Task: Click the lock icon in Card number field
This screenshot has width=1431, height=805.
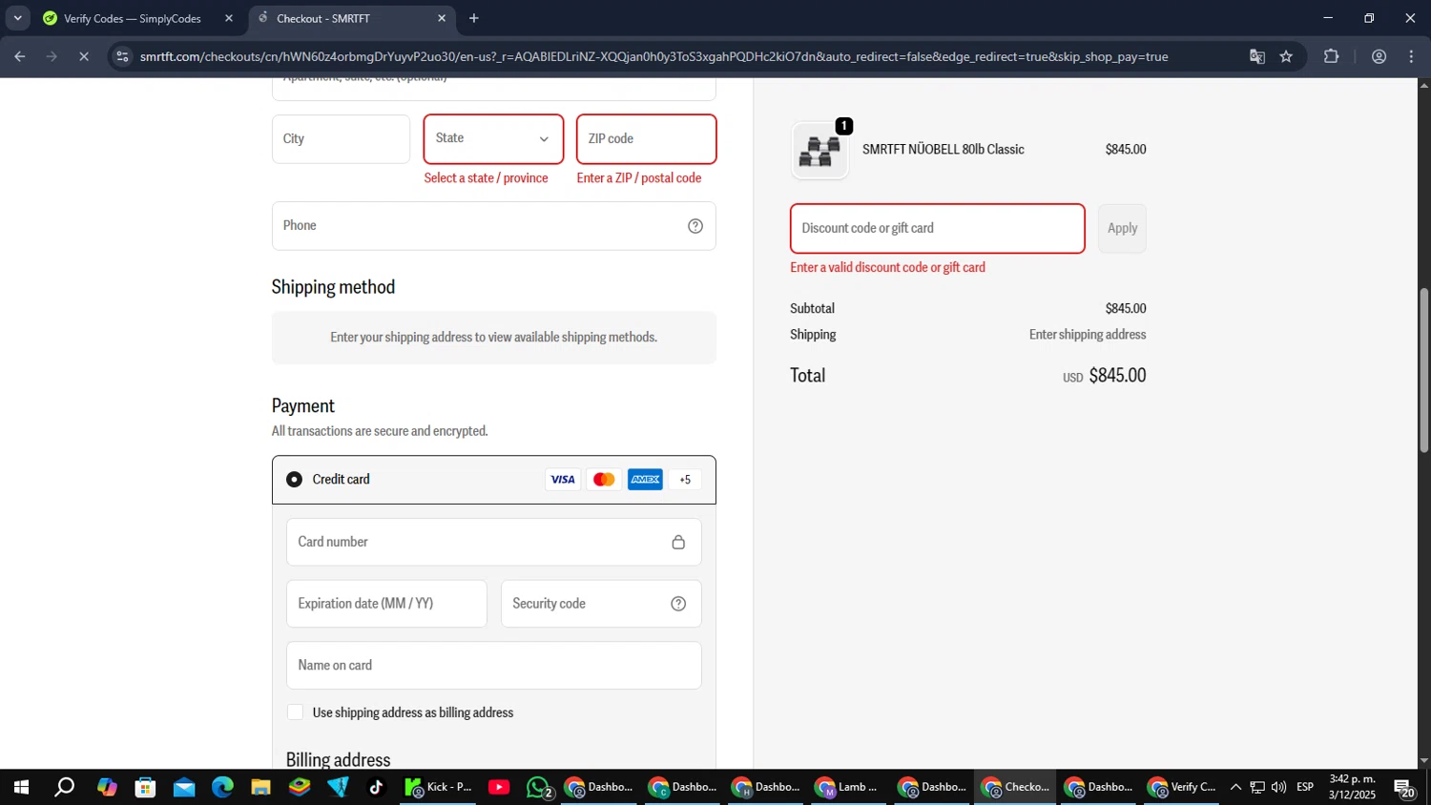Action: (678, 542)
